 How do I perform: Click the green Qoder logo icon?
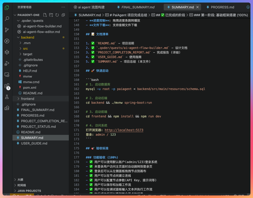[x=7, y=8]
